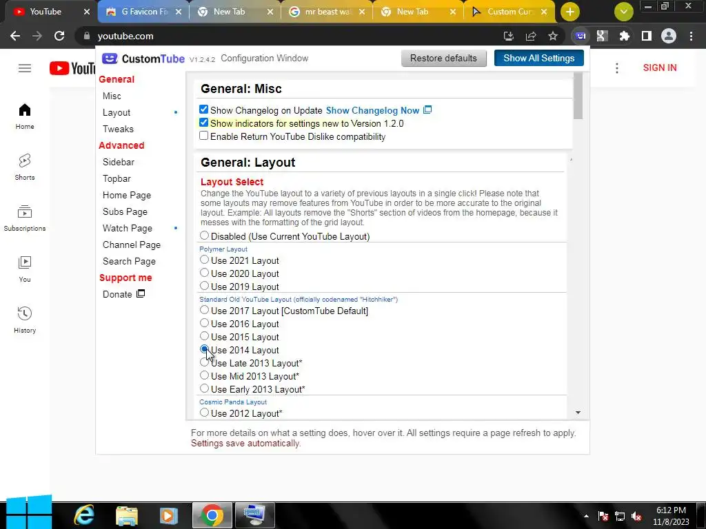Click the CustomTube extension icon in toolbar

(x=581, y=36)
